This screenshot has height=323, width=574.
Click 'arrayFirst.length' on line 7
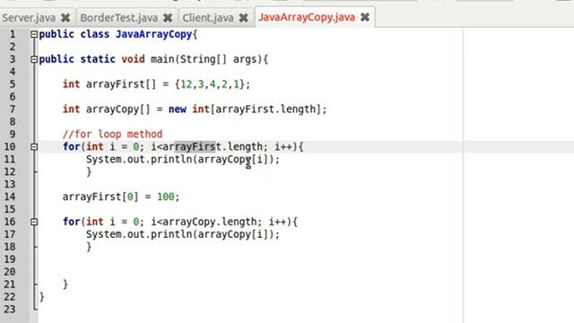pos(265,109)
